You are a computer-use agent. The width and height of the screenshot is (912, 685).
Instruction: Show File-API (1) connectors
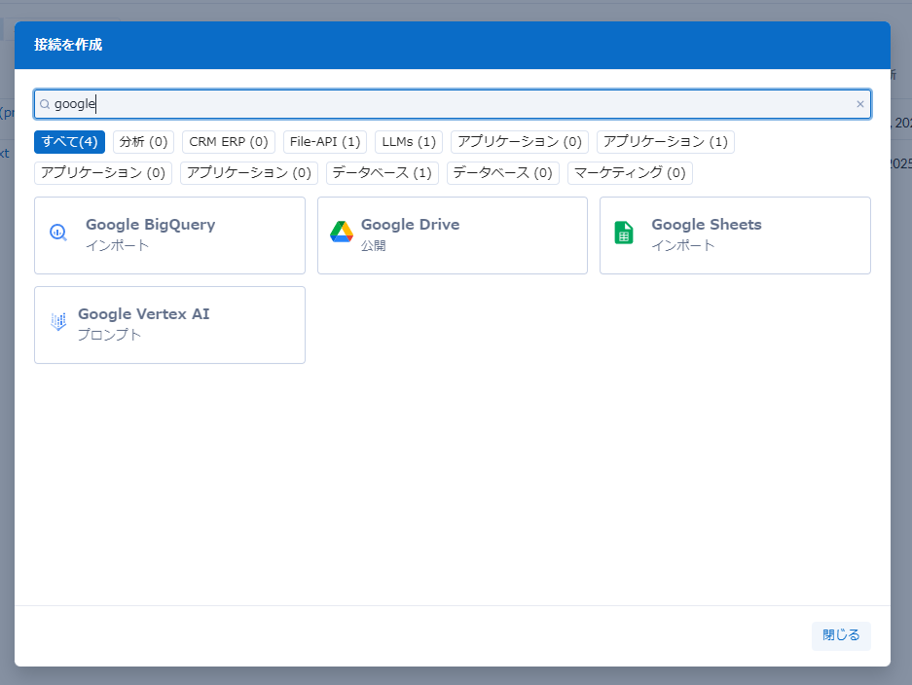325,142
